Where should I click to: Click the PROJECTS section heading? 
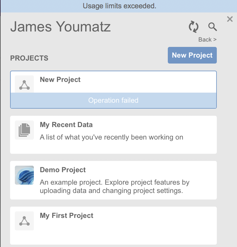tap(29, 58)
